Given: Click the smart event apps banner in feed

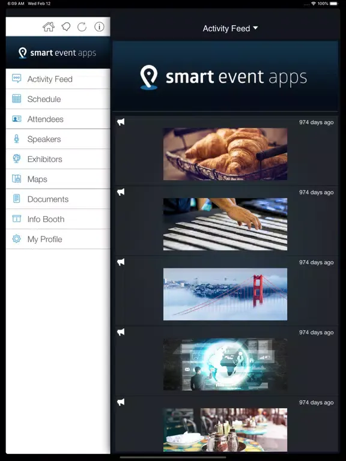Looking at the screenshot, I should (x=225, y=76).
